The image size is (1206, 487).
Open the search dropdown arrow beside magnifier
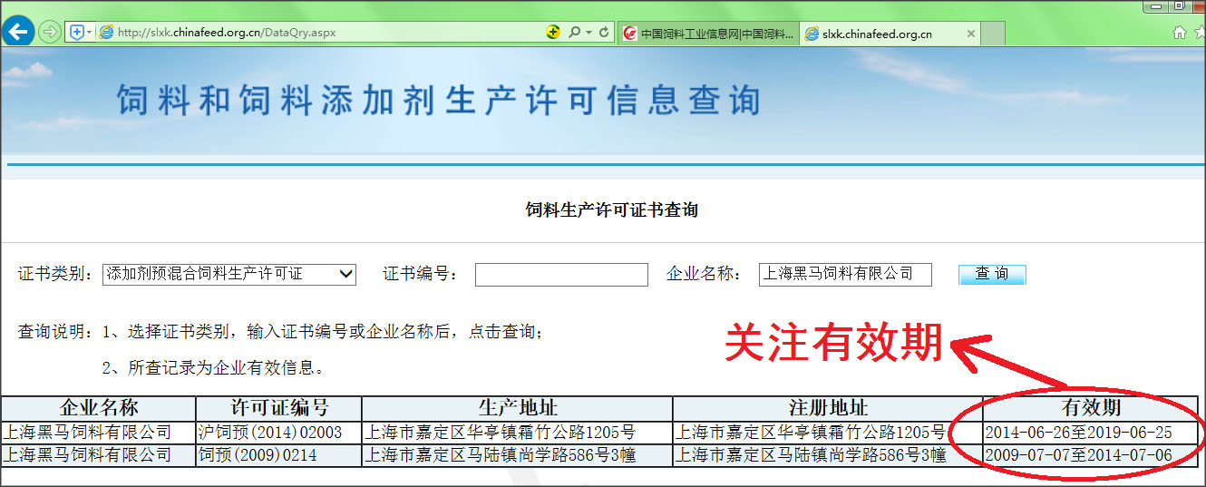click(588, 32)
